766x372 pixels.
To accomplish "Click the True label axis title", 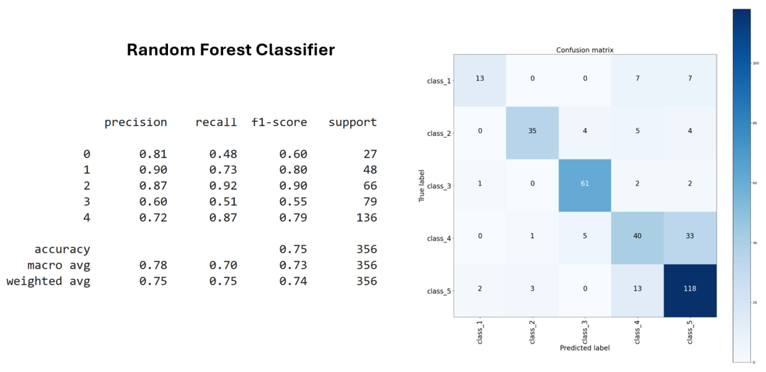I will click(x=421, y=186).
